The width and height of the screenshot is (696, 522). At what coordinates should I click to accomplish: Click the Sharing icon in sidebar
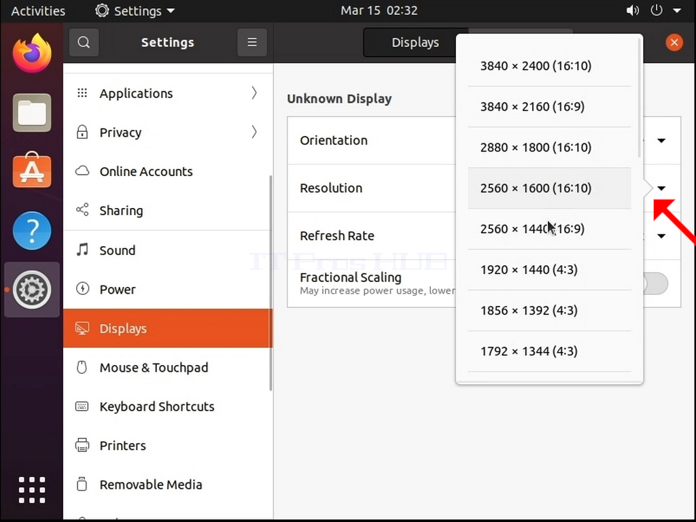[x=82, y=210]
